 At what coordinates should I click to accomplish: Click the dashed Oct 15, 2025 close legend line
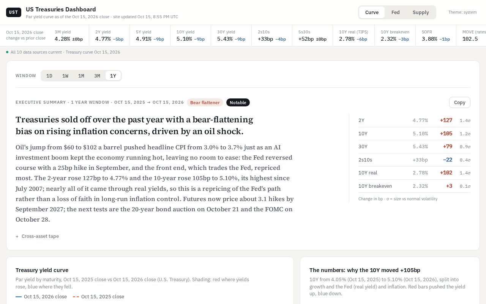click(x=76, y=297)
